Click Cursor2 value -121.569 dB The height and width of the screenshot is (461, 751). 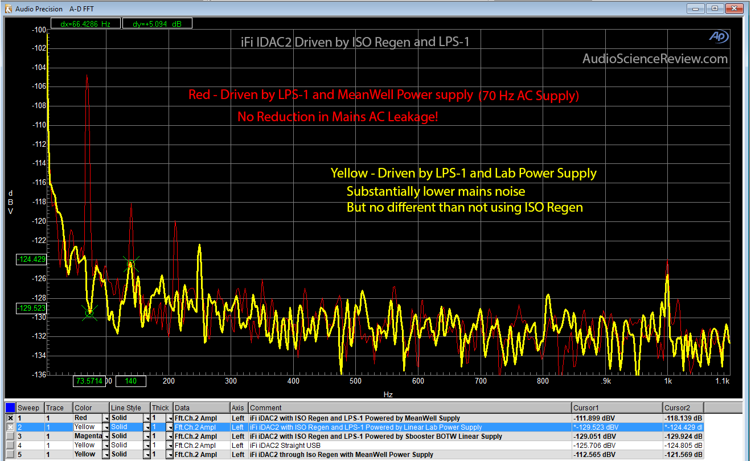[684, 454]
